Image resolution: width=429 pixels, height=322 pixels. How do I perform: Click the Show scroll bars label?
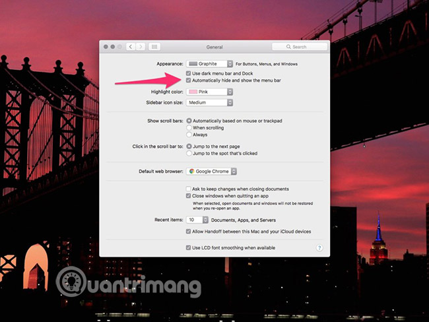click(x=165, y=121)
